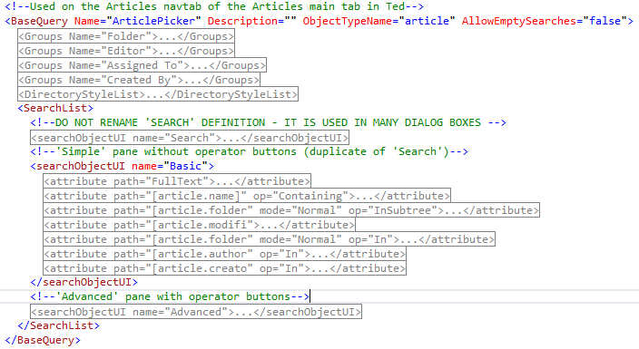Viewport: 639px width, 349px height.
Task: Click the comment about Articles navtab in Ted
Action: tap(214, 6)
